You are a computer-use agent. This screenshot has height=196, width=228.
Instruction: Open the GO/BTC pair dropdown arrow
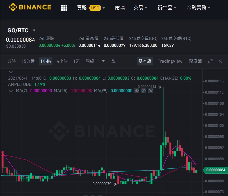34,30
